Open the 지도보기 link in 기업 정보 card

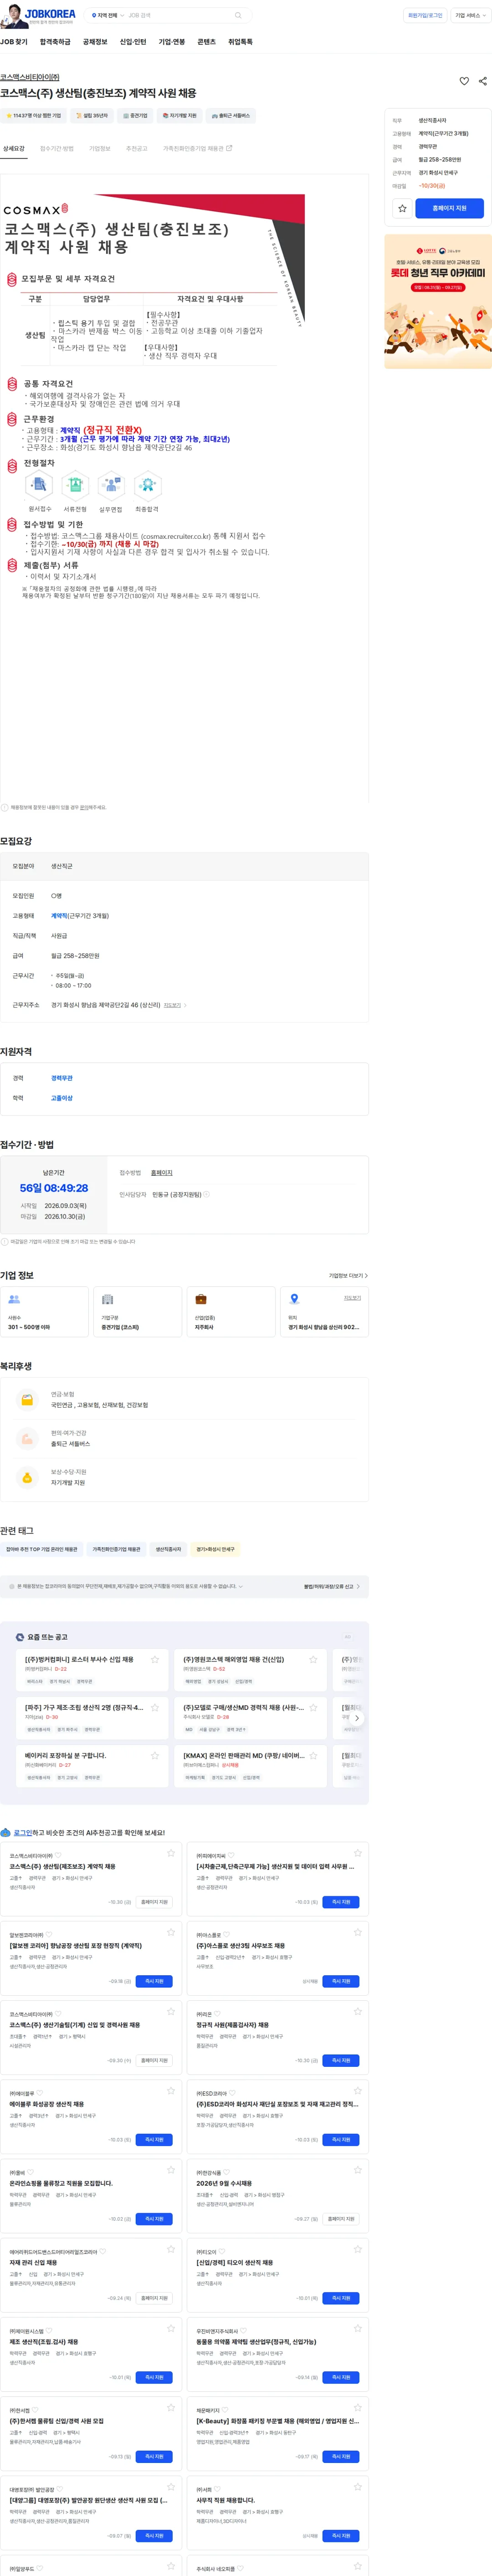(352, 1298)
